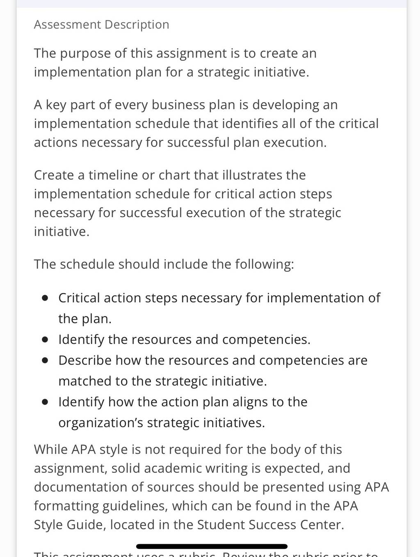Click 'organization's strategic initiatives.' line
420x557 pixels.
tap(162, 423)
